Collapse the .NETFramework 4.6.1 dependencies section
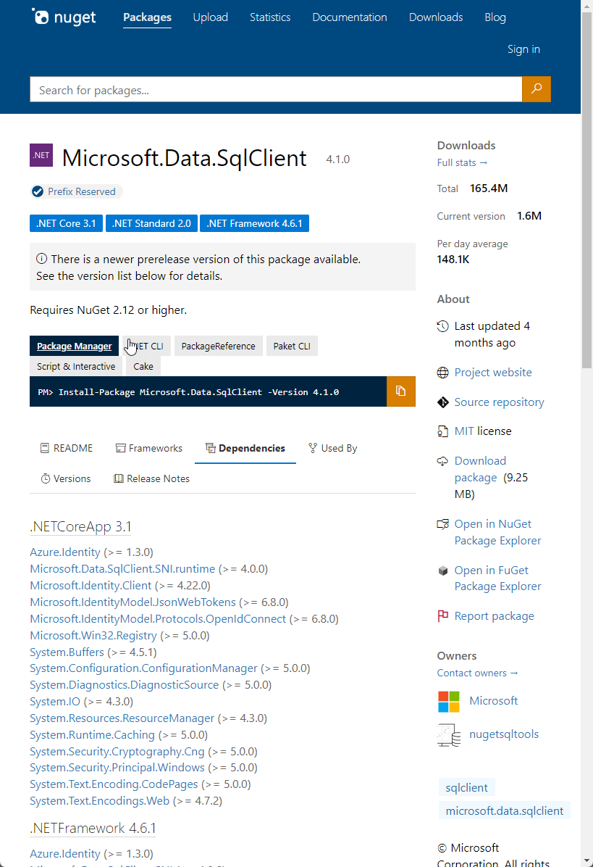Screen dimensions: 593x867 pyautogui.click(x=92, y=827)
